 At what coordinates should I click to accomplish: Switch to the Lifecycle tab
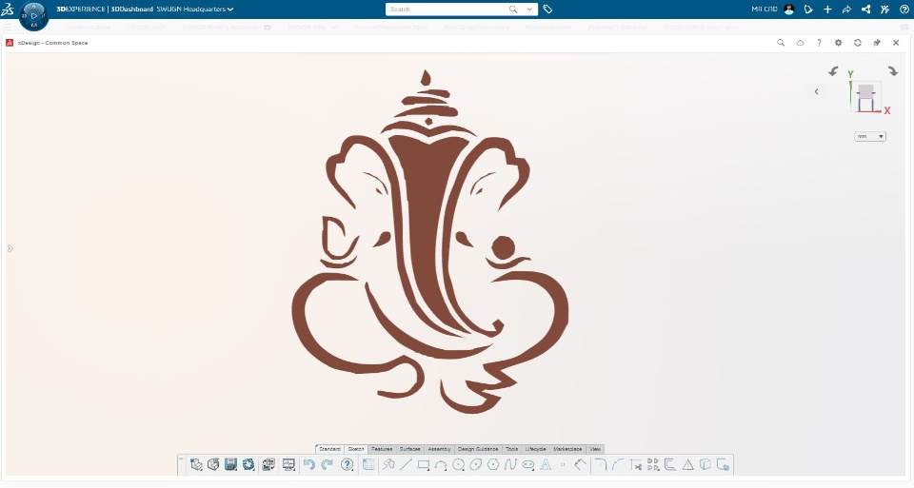[x=536, y=449]
